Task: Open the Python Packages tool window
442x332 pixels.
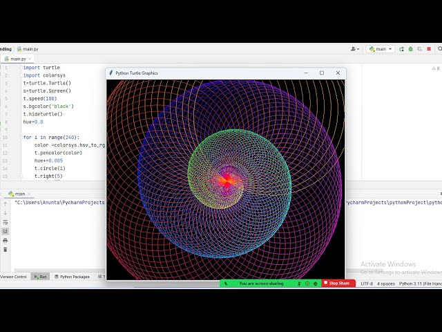Action: pyautogui.click(x=72, y=277)
